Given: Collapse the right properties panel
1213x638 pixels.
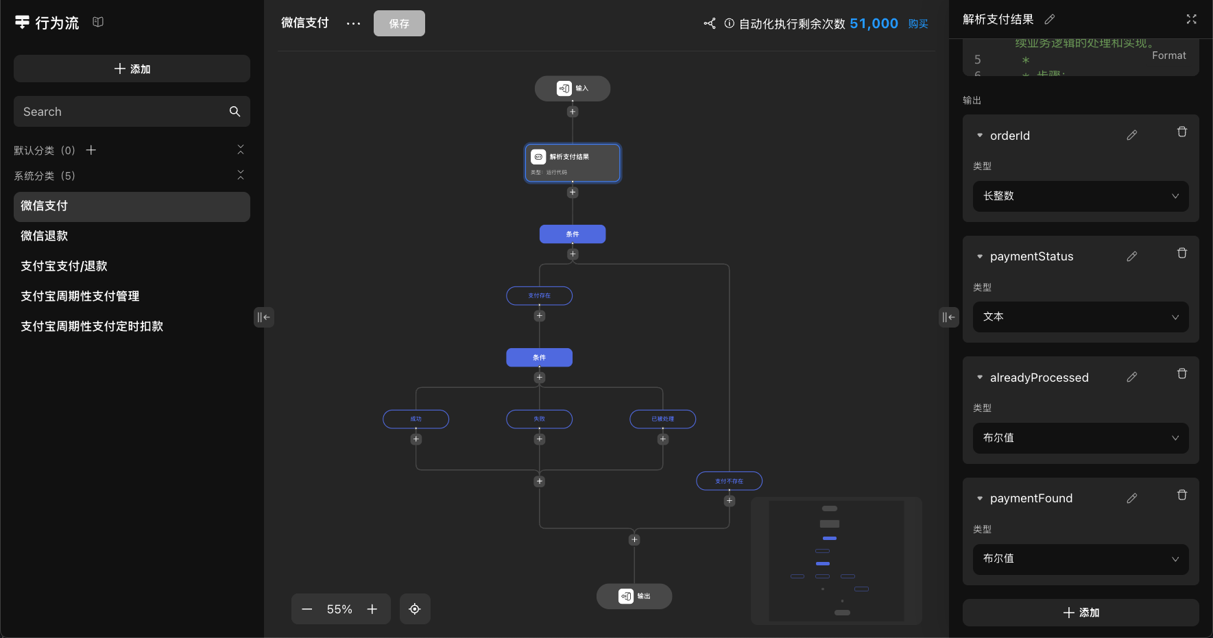Looking at the screenshot, I should (x=948, y=317).
